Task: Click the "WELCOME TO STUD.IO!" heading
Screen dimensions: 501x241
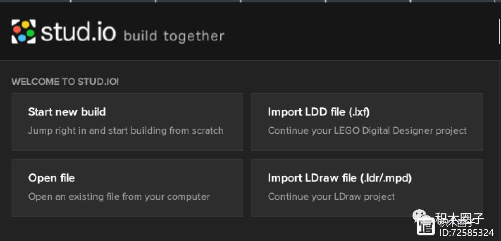Action: point(65,82)
